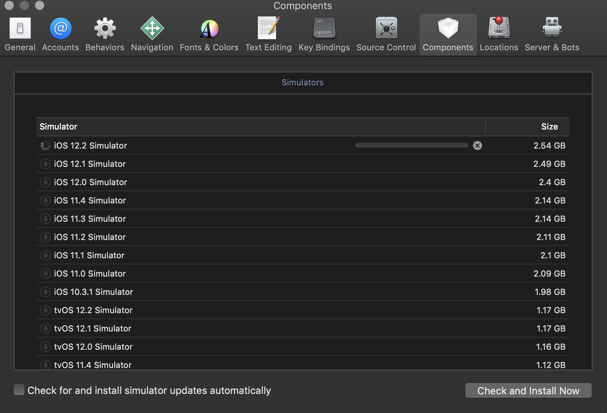Click the 2.09 GB size value
Image resolution: width=607 pixels, height=413 pixels.
(549, 274)
